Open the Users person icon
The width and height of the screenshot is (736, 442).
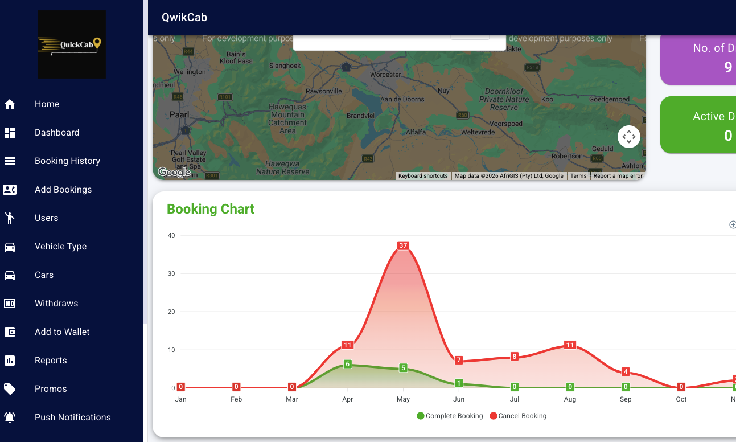click(x=10, y=218)
